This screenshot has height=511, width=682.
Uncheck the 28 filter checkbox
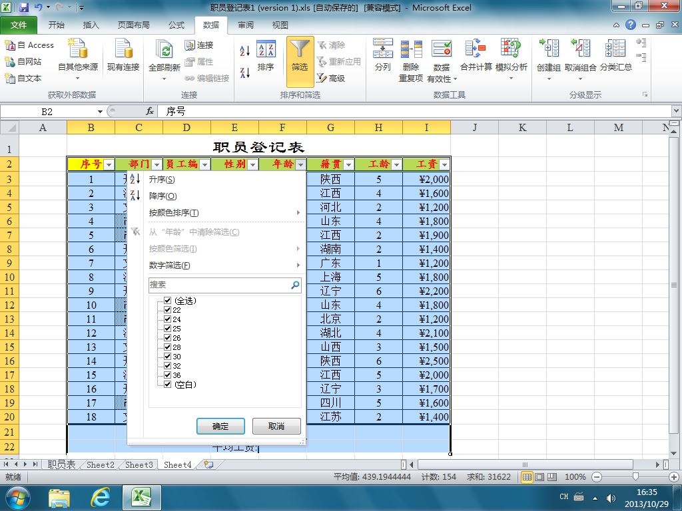tap(167, 347)
